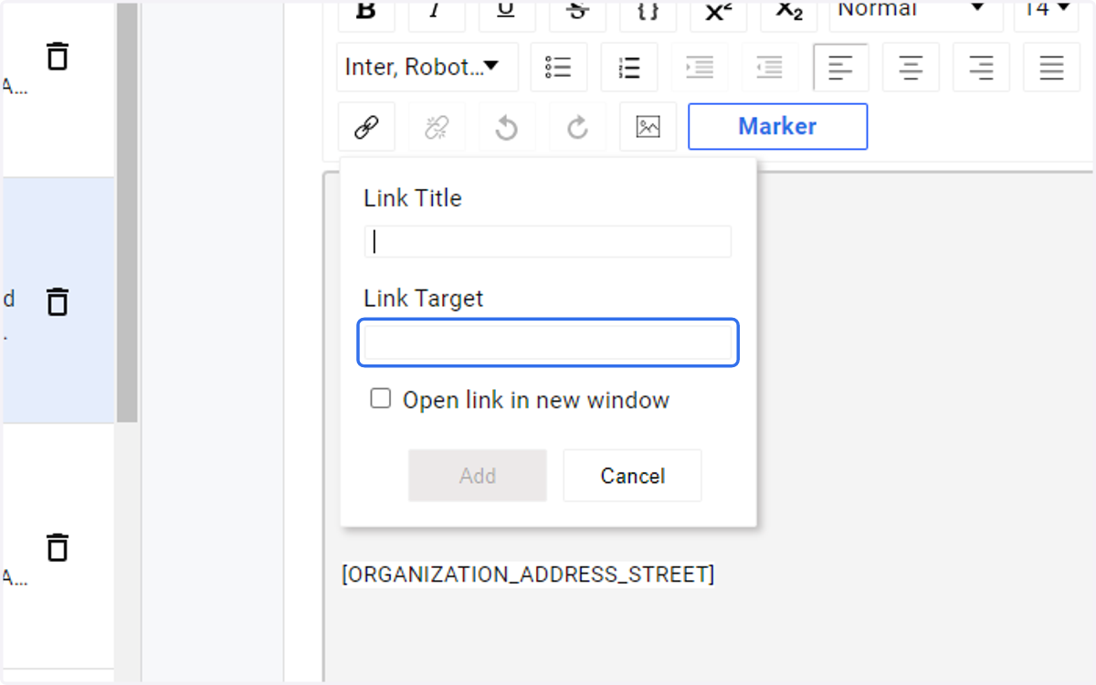Cancel the link dialog
The image size is (1096, 685).
632,475
